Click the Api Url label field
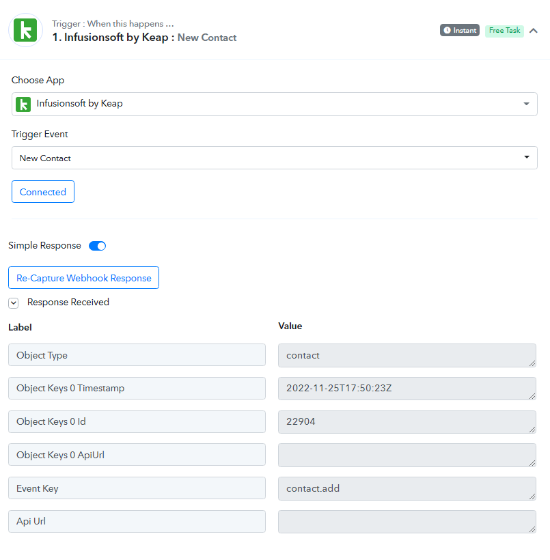 (137, 522)
